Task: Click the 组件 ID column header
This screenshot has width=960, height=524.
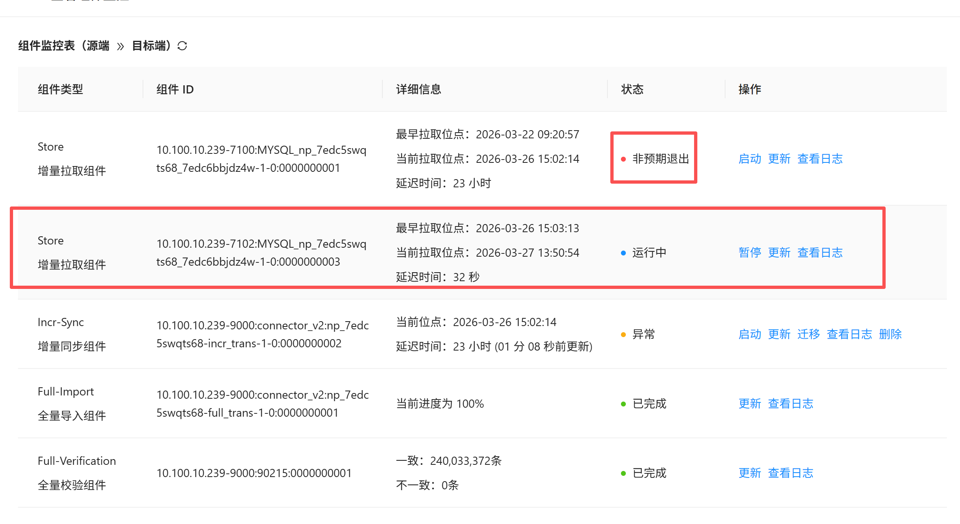Action: (175, 89)
